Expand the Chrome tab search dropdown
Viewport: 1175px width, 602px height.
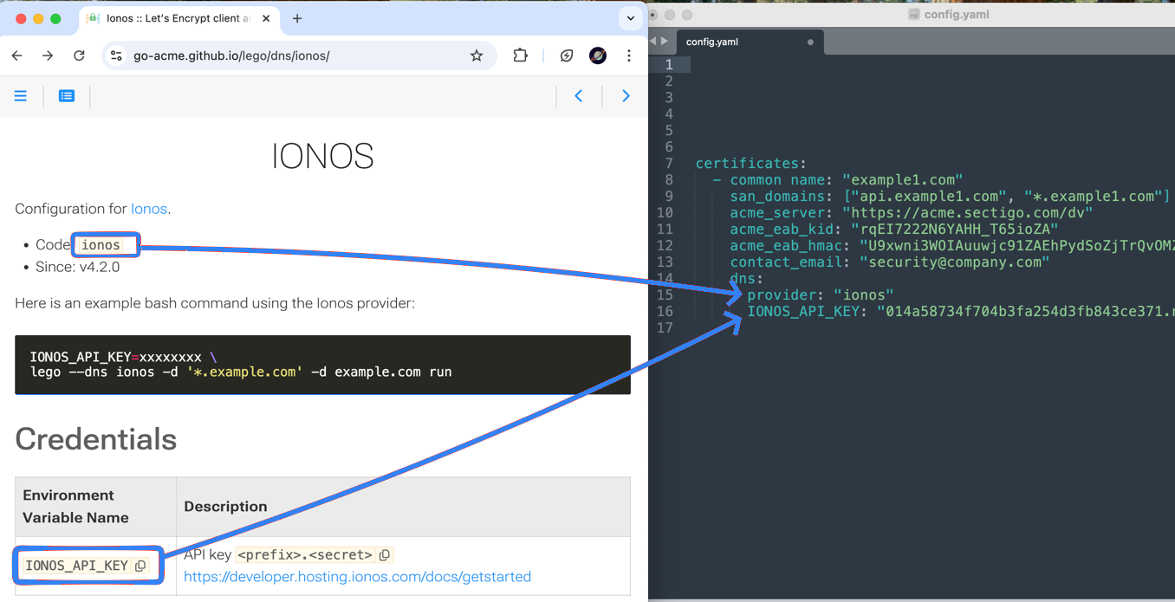[x=630, y=18]
